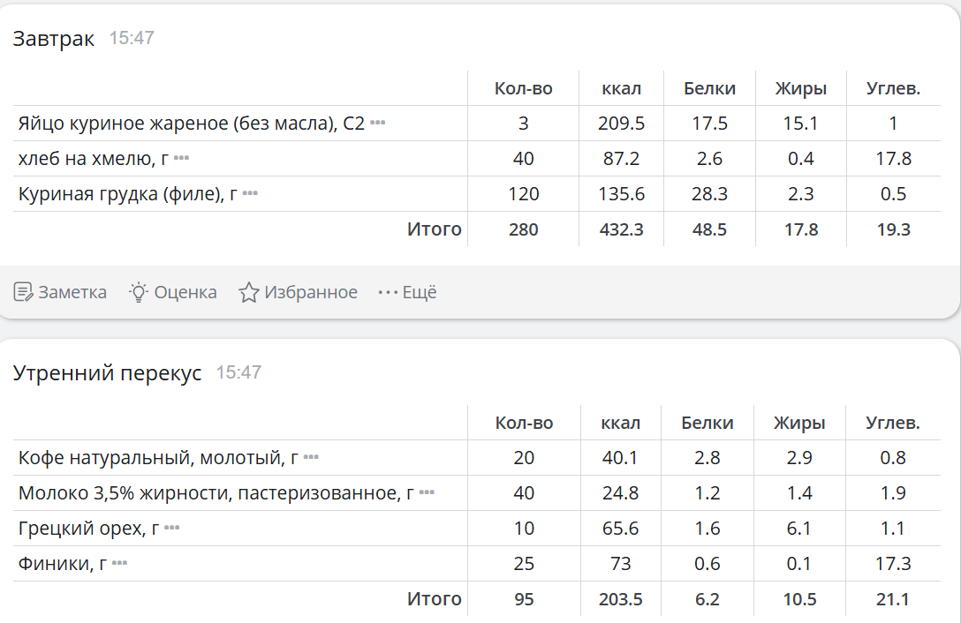Click the Углев. header in Завтрак table
Viewport: 961px width, 623px height.
(x=893, y=88)
